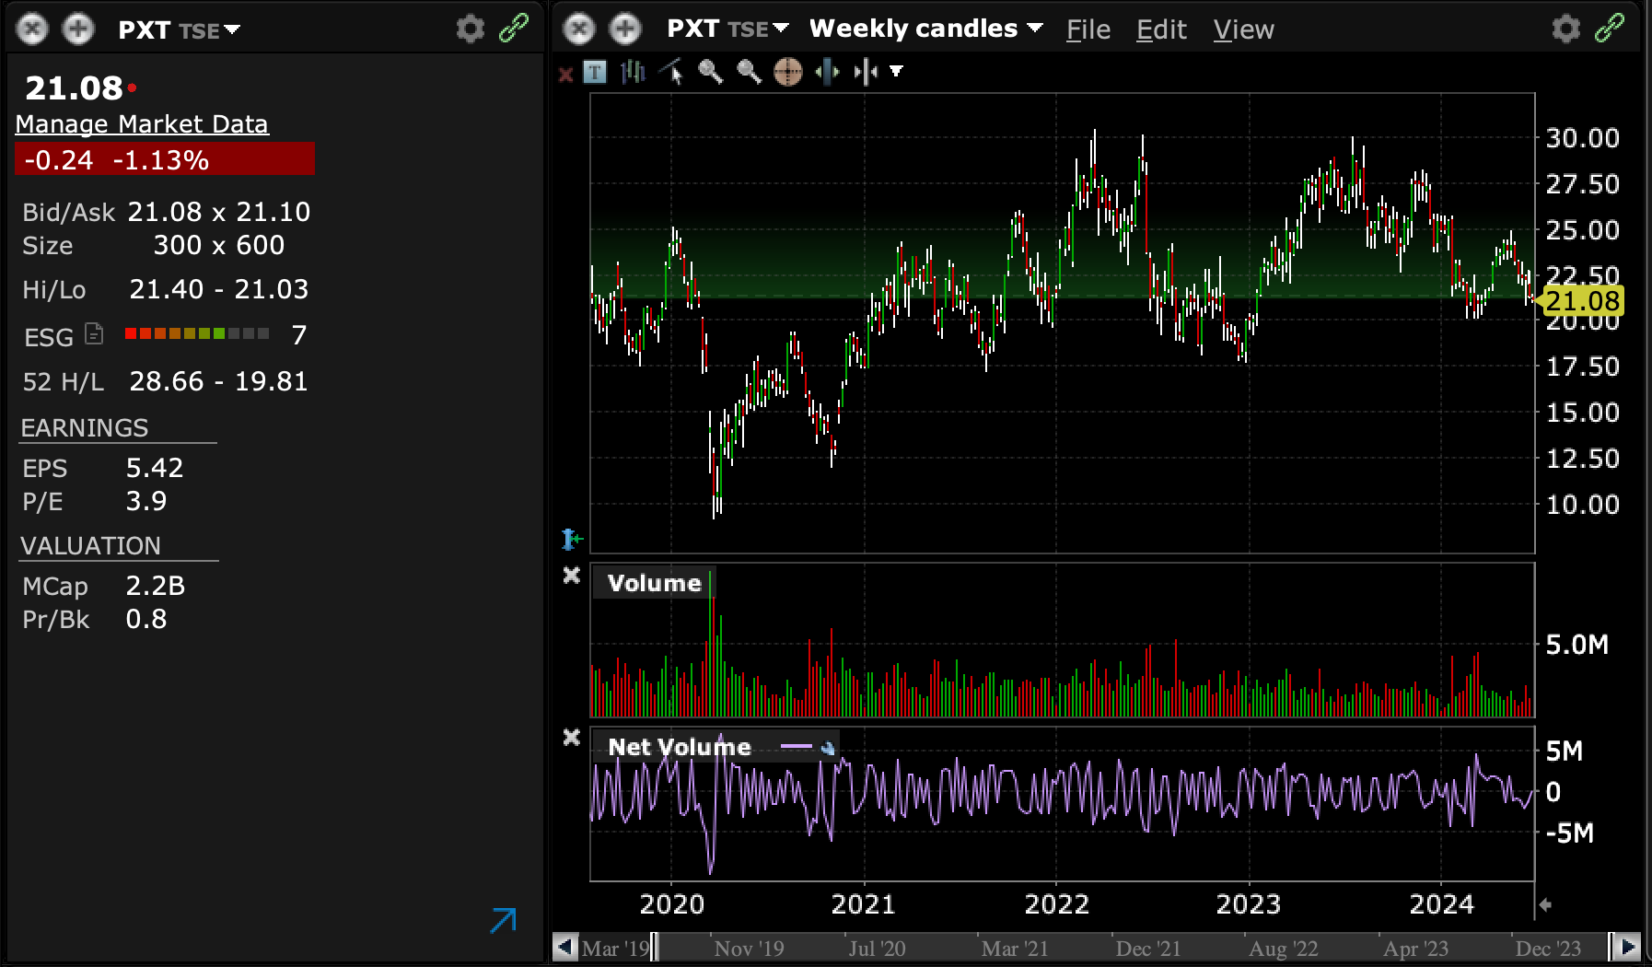Screen dimensions: 1652x967
Task: Select the trendline drawing tool
Action: [672, 72]
